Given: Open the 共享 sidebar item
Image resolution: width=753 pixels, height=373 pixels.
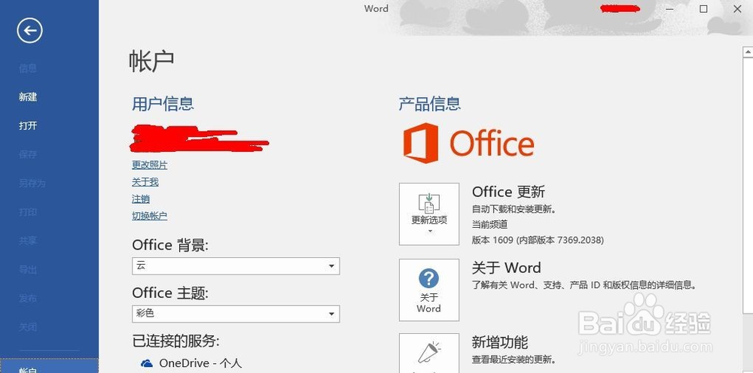Looking at the screenshot, I should (28, 241).
